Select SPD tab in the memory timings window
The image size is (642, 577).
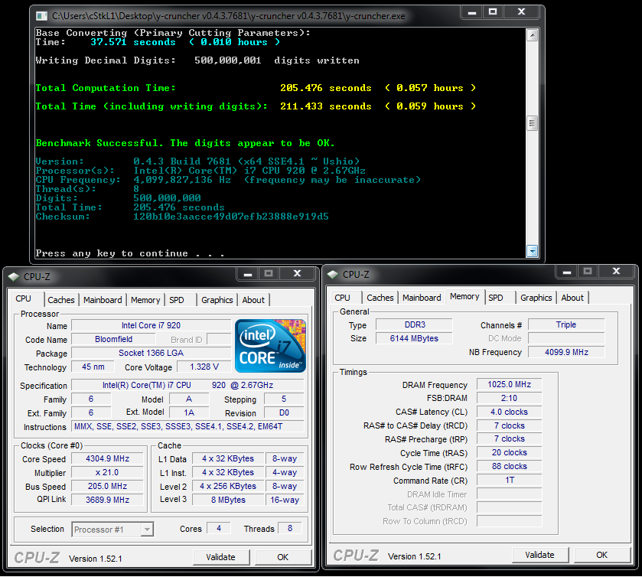496,298
